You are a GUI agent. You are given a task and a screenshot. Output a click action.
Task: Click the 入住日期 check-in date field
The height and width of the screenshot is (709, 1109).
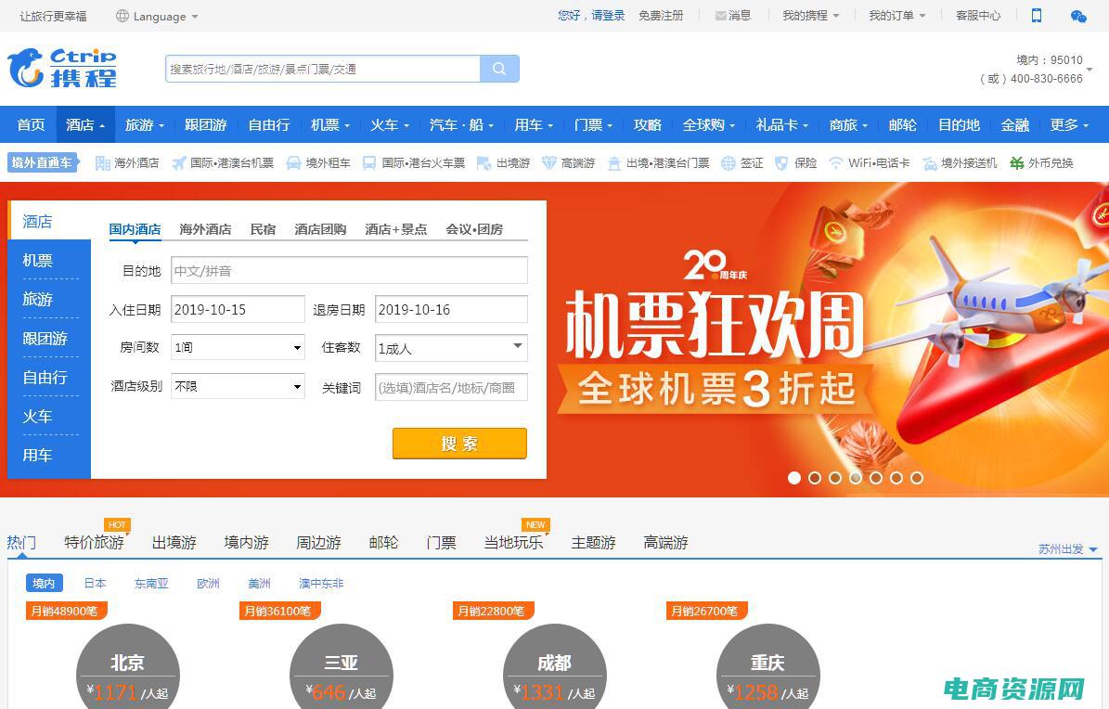(x=239, y=310)
